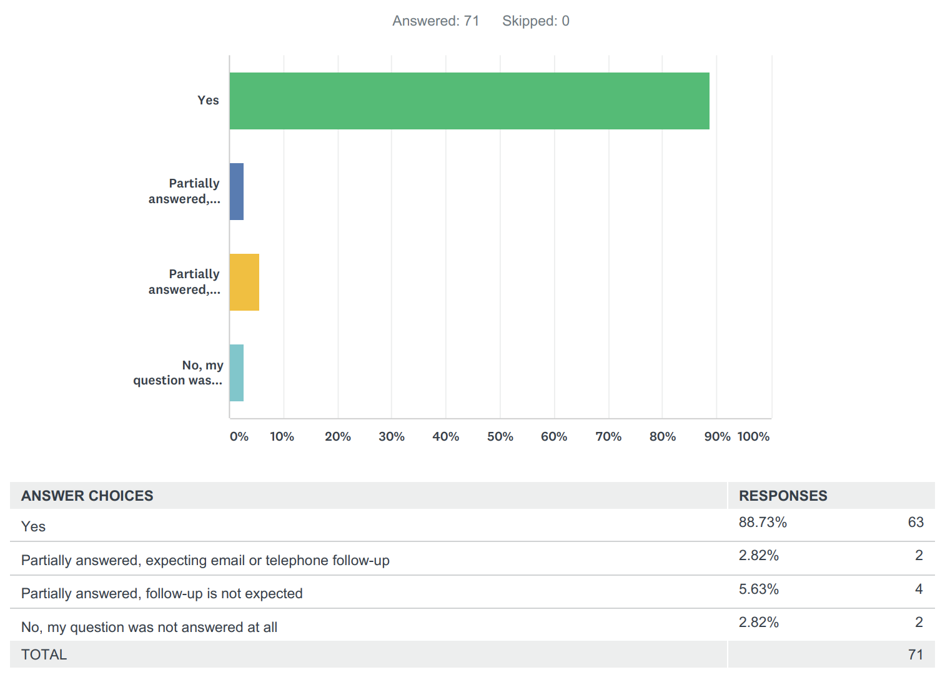Screen dimensions: 945x677
Task: Select 'Partially answered, follow-up is not expected' row
Action: coord(162,593)
